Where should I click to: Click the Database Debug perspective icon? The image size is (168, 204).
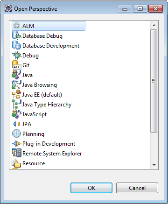[x=16, y=35]
